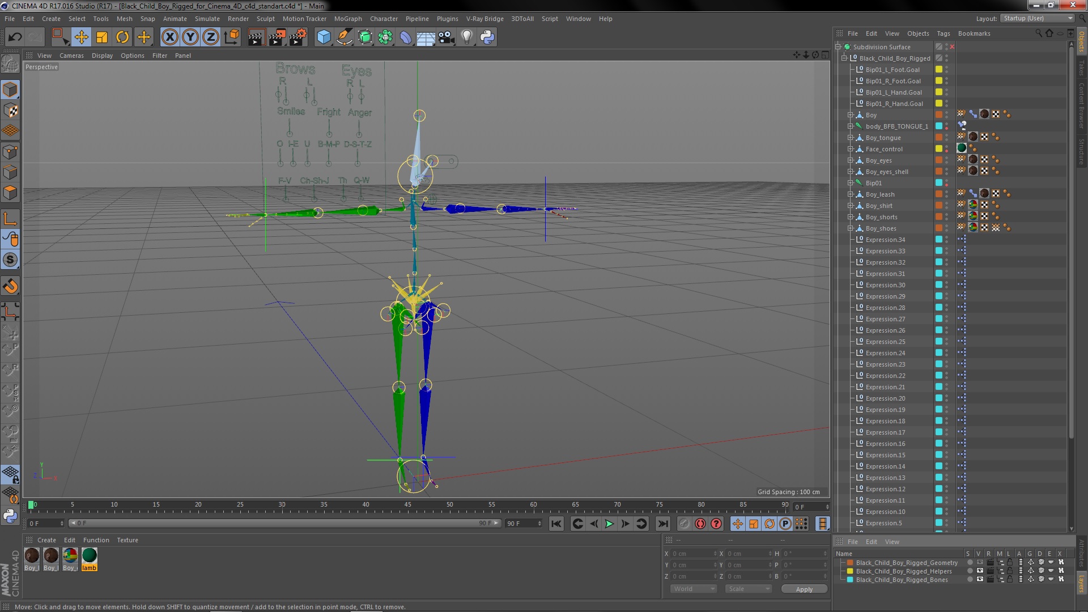Select the Move tool in top toolbar
Viewport: 1088px width, 612px height.
point(81,37)
